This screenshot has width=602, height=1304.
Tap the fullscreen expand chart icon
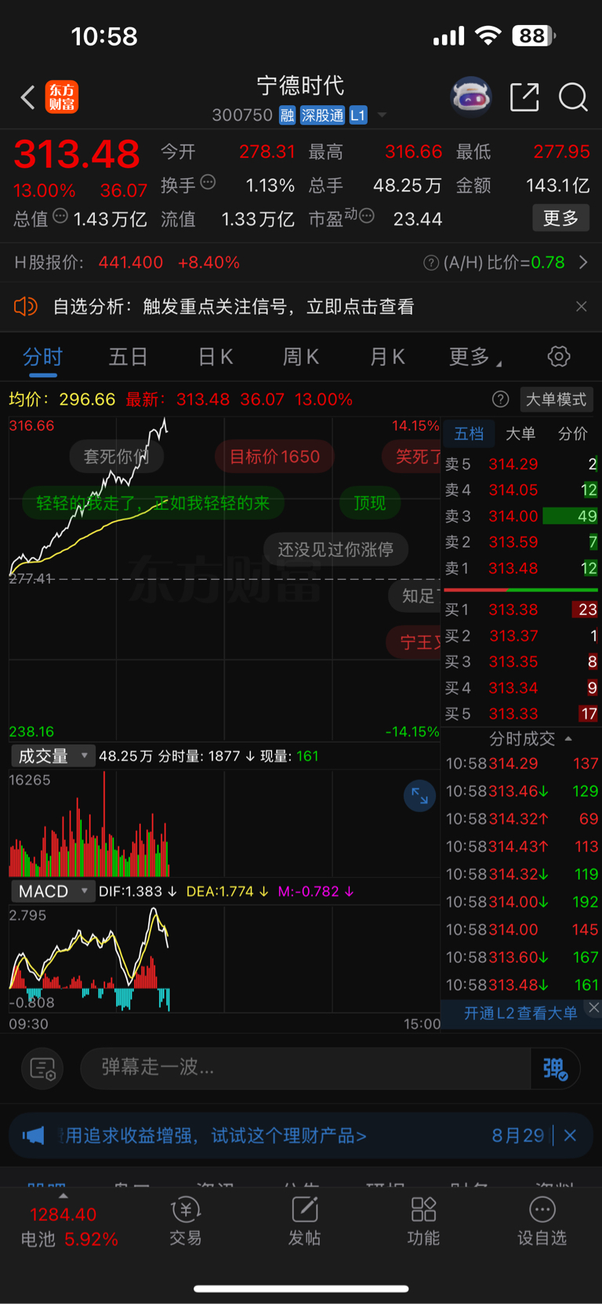[x=419, y=796]
